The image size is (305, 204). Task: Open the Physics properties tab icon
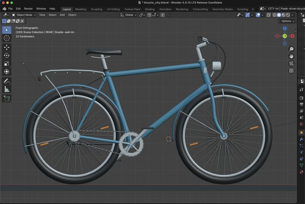click(301, 152)
